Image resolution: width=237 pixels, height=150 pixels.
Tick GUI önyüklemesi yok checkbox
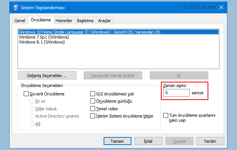[93, 94]
